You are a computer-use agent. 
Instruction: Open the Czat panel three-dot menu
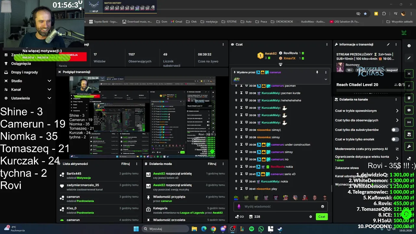tap(327, 45)
